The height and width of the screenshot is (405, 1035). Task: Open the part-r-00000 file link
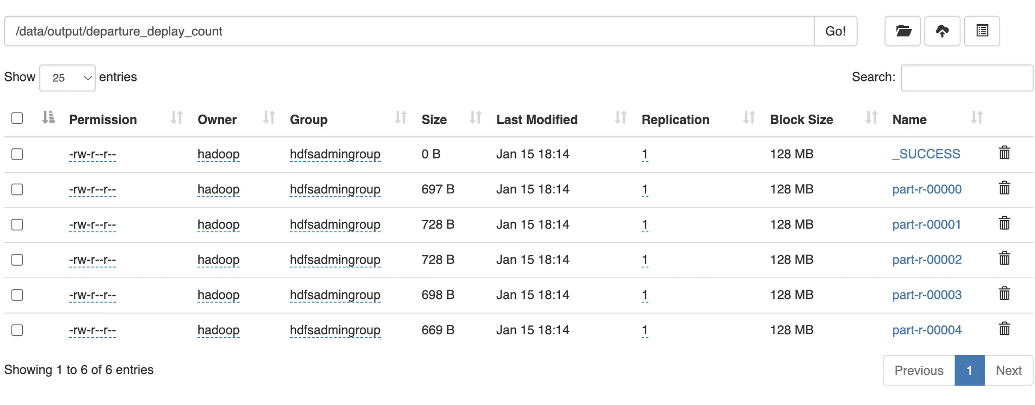click(926, 189)
